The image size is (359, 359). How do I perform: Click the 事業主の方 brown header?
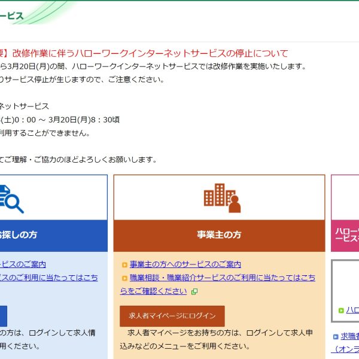tap(219, 236)
